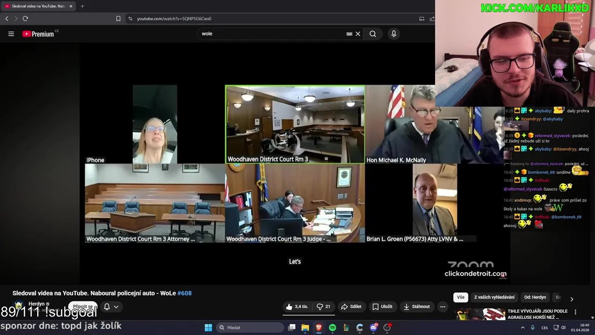View site information icon in address bar

[x=130, y=19]
